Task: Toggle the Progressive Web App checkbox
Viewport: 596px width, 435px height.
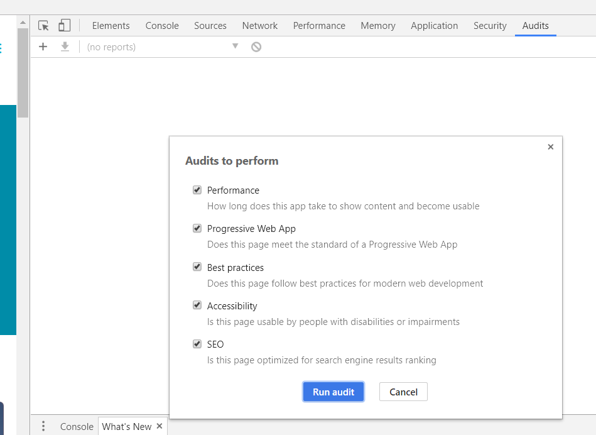Action: 197,228
